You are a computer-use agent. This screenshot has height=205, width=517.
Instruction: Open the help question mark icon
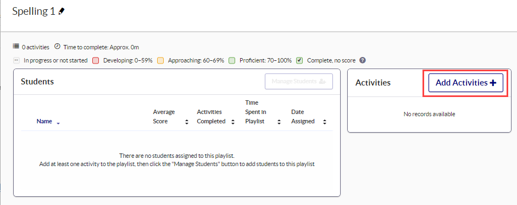(x=363, y=60)
